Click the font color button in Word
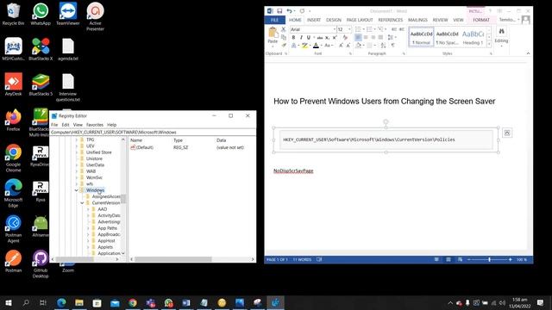The width and height of the screenshot is (552, 310). tap(316, 46)
